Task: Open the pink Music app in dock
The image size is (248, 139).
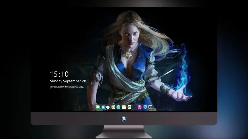Action: click(139, 107)
